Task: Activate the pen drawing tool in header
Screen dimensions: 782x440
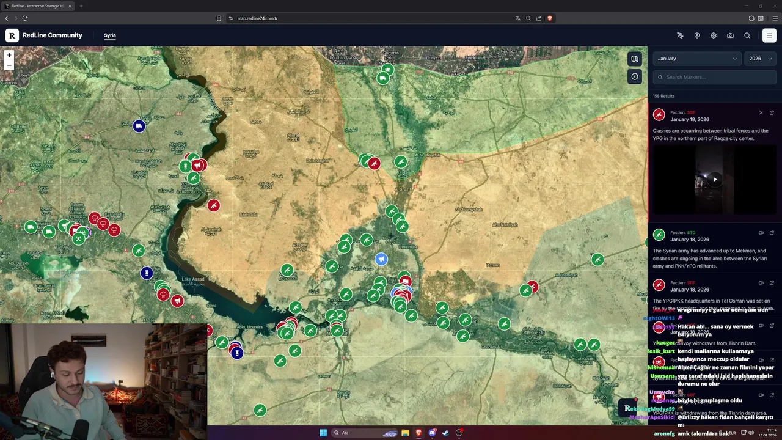Action: 680,35
